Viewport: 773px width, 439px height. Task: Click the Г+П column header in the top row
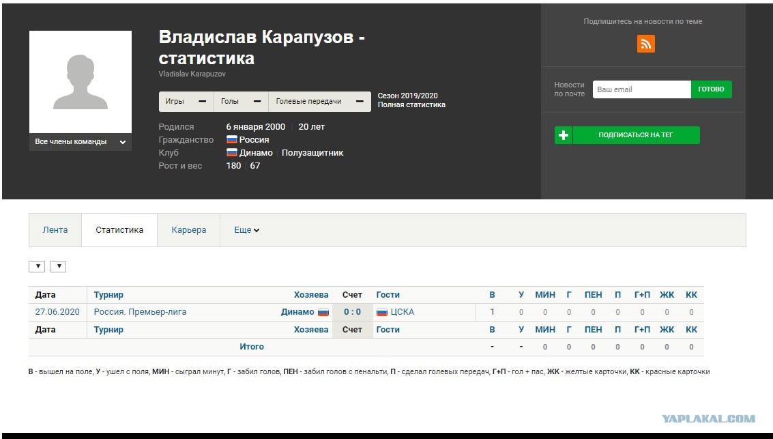[643, 295]
